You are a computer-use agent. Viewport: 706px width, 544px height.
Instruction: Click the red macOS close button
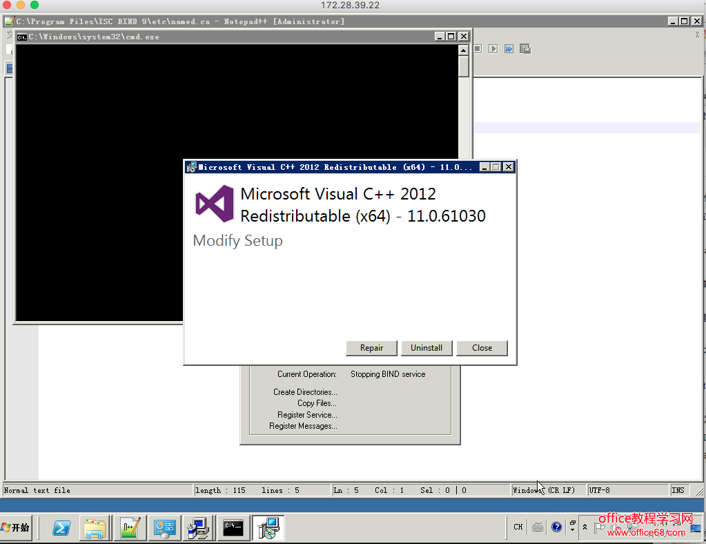7,5
